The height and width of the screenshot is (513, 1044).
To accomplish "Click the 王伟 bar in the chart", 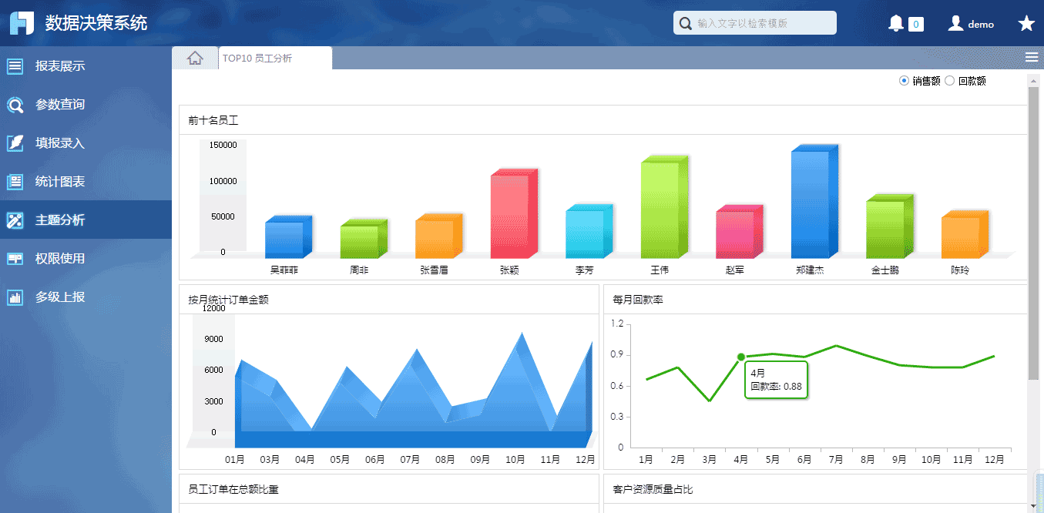I will point(663,204).
